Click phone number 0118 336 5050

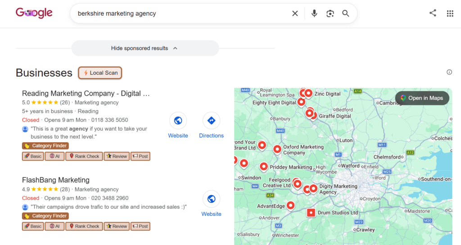click(110, 120)
